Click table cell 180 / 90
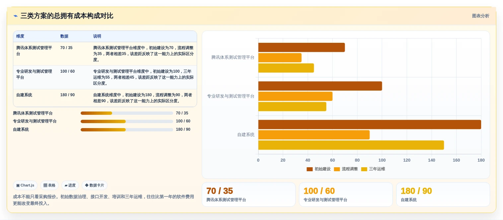This screenshot has height=220, width=503. tap(67, 95)
